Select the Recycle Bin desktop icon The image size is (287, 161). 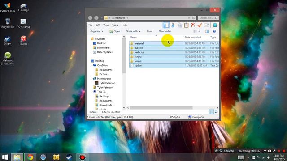point(8,23)
